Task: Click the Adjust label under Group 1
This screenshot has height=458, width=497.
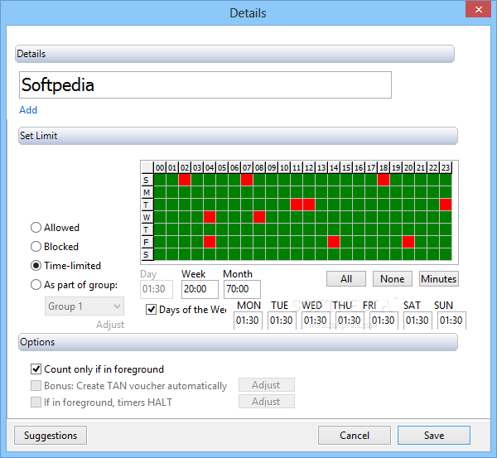Action: coord(110,325)
